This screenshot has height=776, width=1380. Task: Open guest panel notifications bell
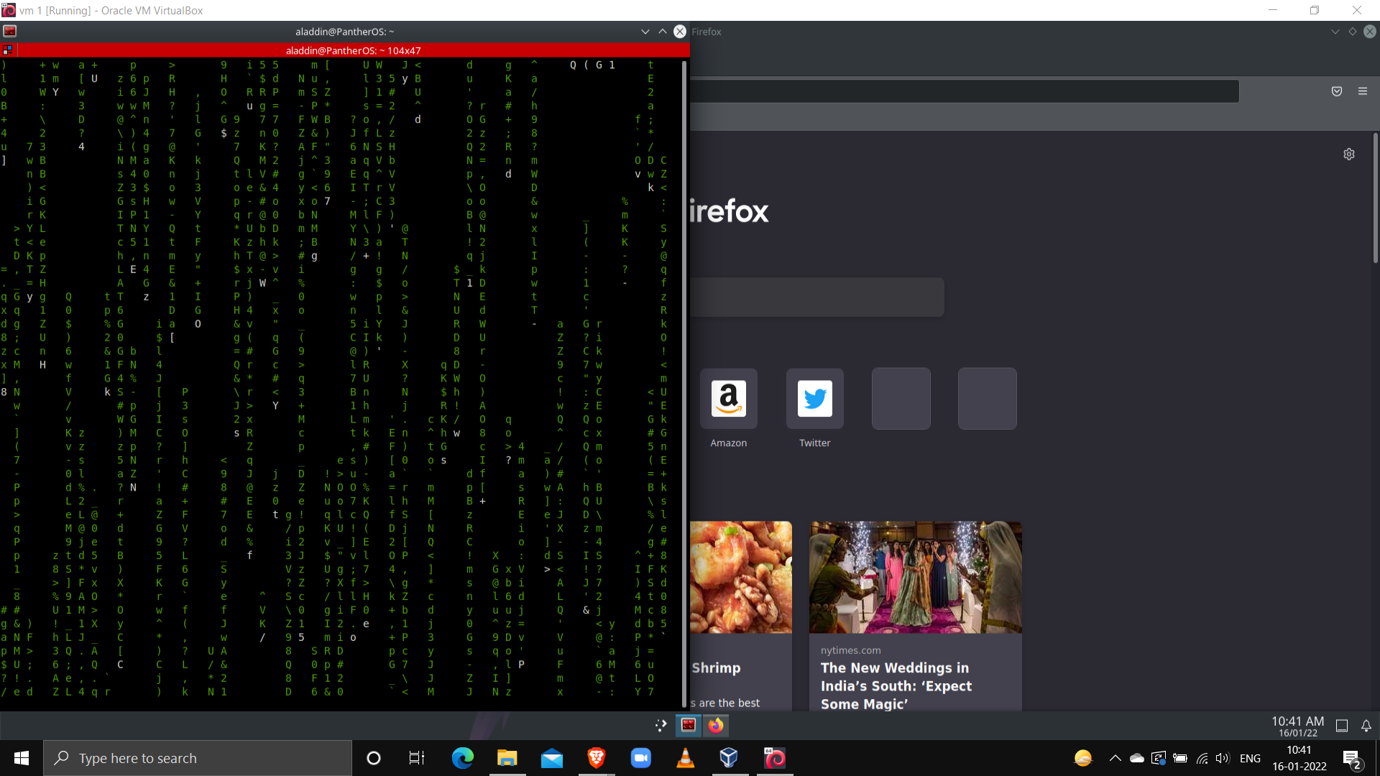pos(1366,726)
